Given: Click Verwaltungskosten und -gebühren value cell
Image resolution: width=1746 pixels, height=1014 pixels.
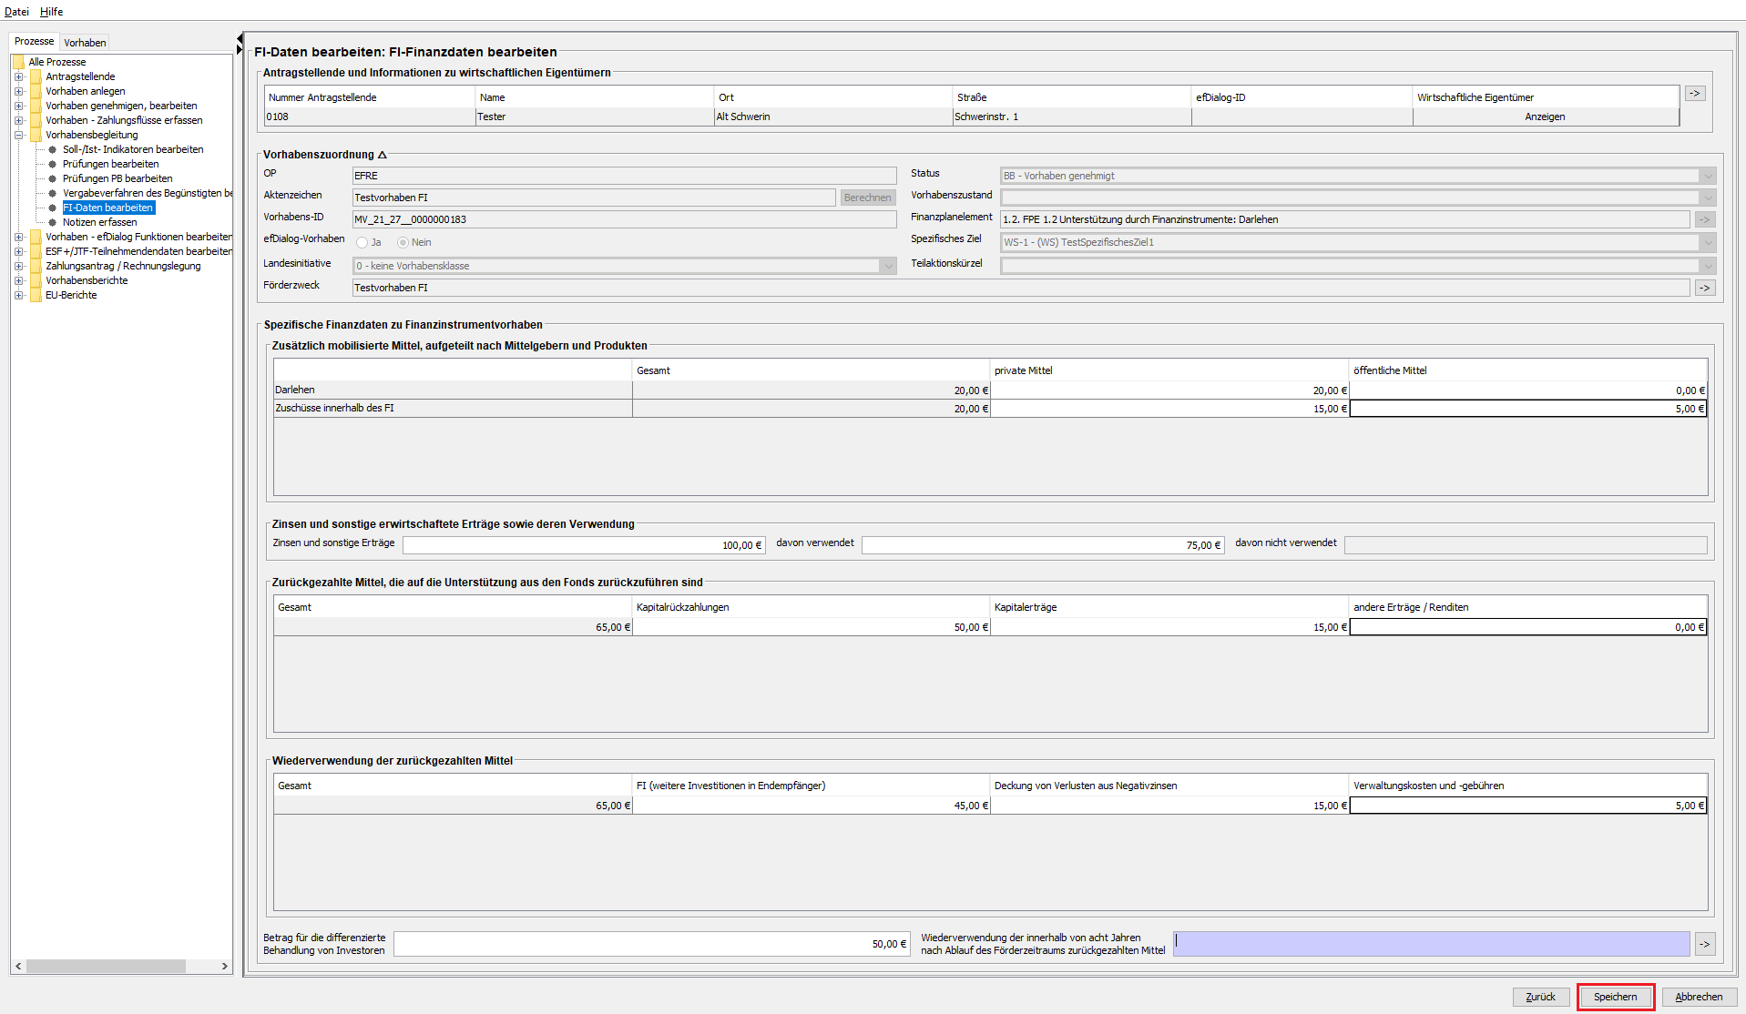Looking at the screenshot, I should pyautogui.click(x=1528, y=806).
